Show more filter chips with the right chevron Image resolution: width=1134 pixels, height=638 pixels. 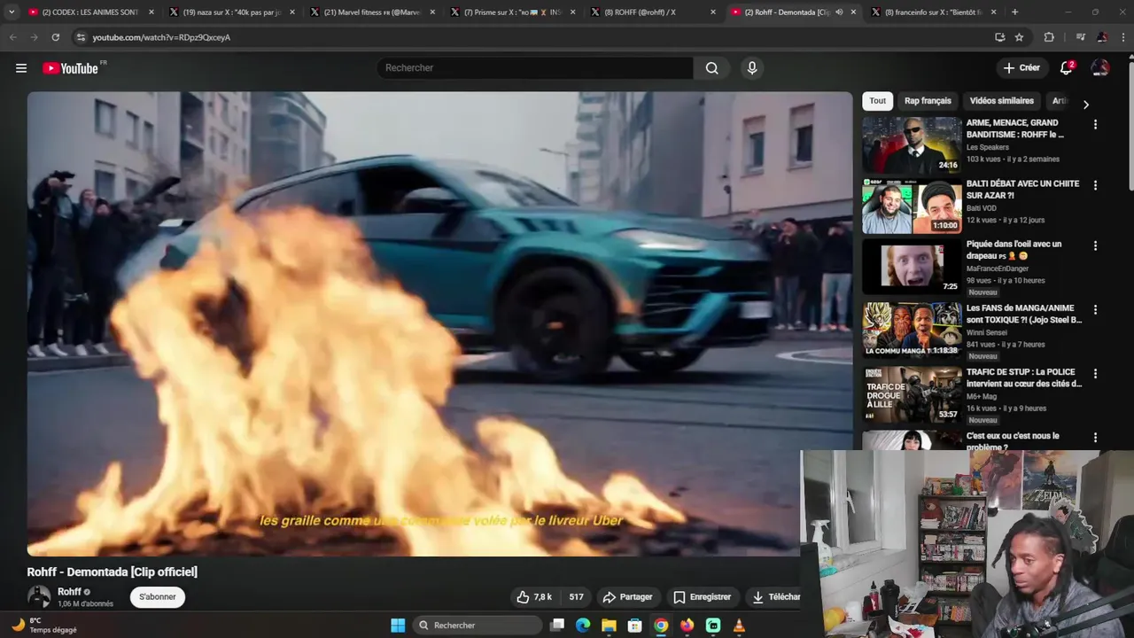tap(1086, 105)
